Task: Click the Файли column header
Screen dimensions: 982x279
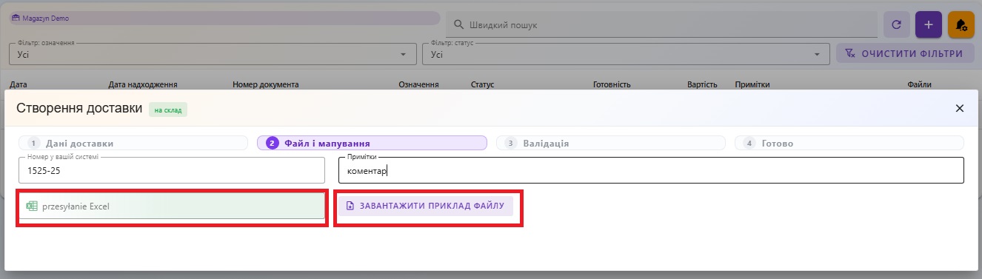Action: pos(919,85)
